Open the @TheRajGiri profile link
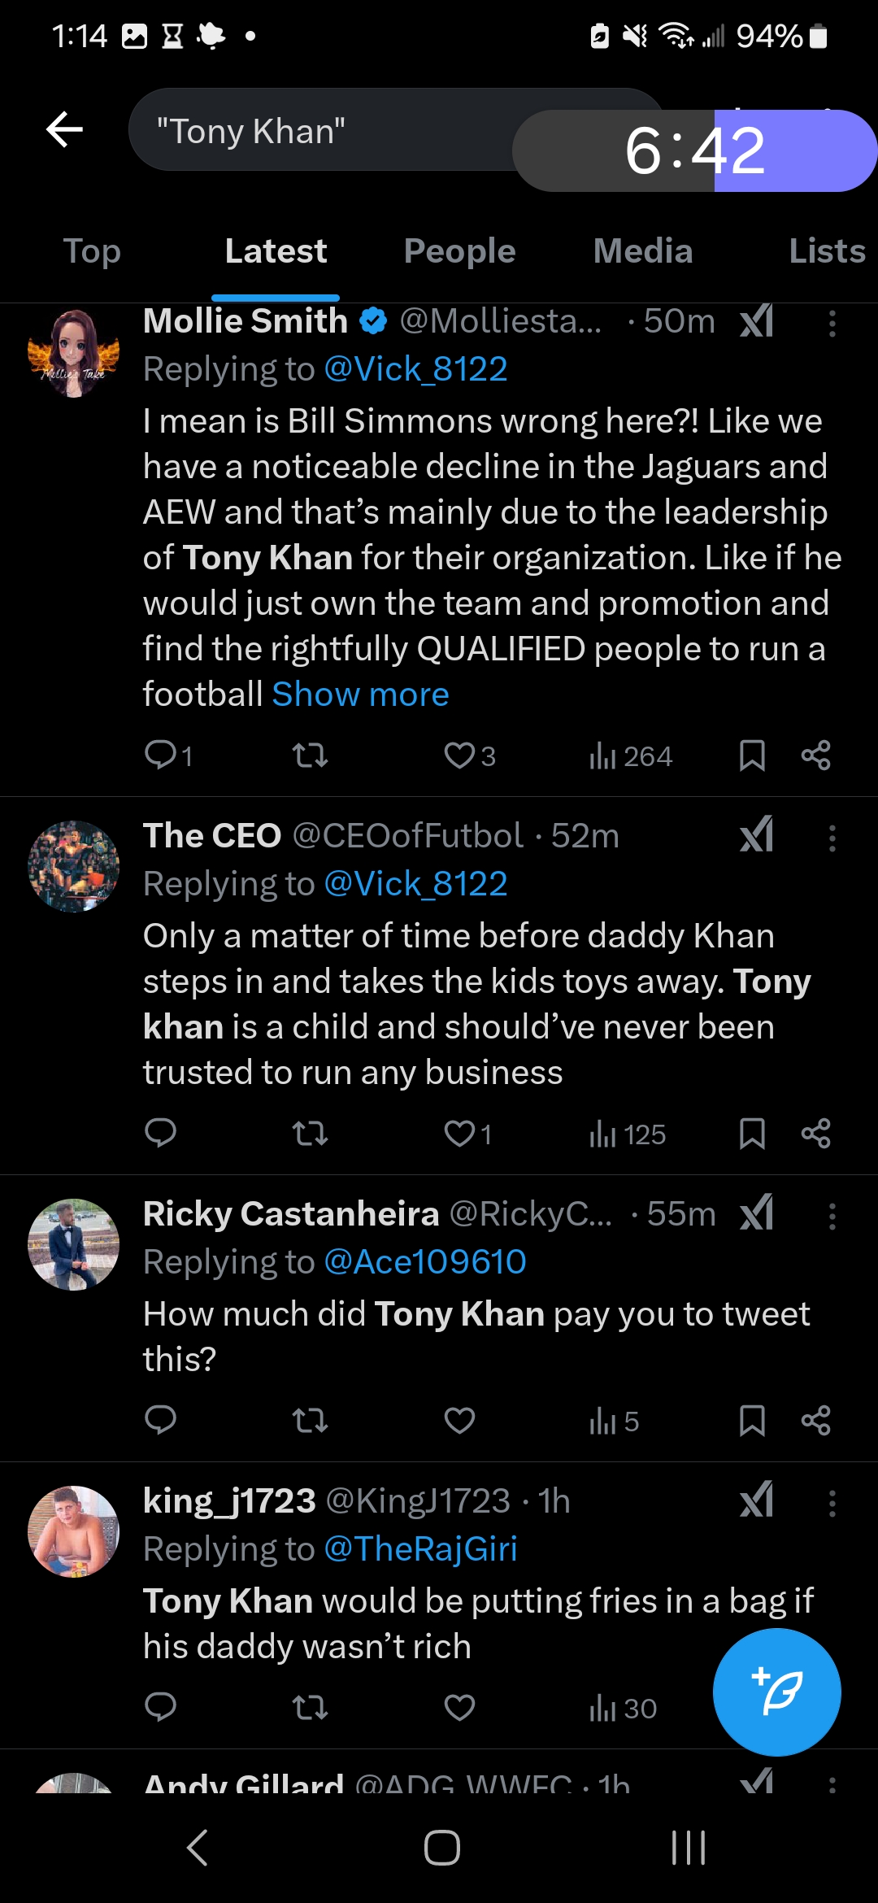878x1903 pixels. pyautogui.click(x=420, y=1548)
